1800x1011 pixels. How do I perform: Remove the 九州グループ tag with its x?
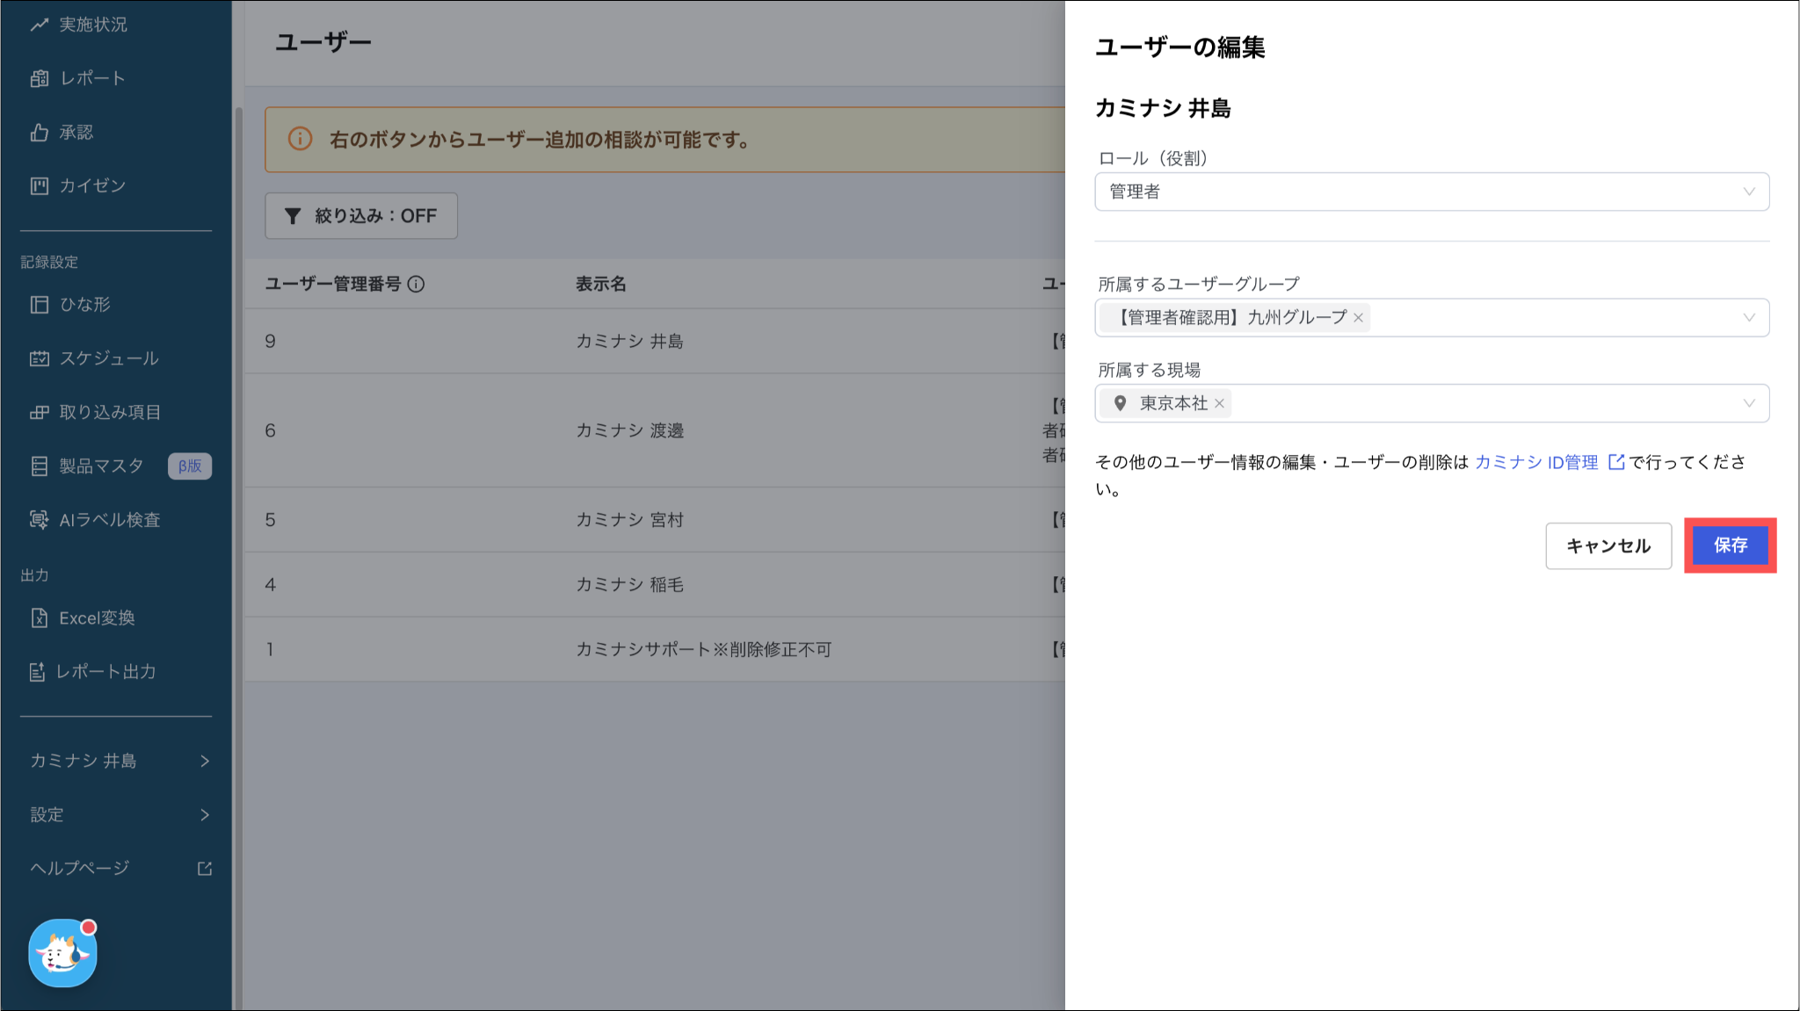pos(1358,318)
